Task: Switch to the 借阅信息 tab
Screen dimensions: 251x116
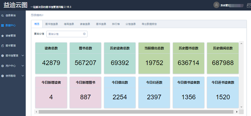Action: 69,24
